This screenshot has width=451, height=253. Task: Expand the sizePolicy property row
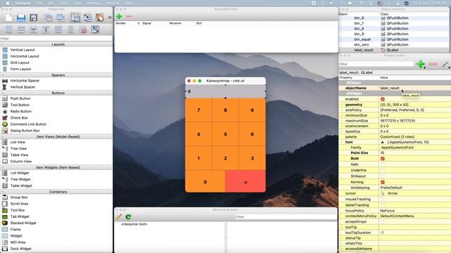point(342,110)
